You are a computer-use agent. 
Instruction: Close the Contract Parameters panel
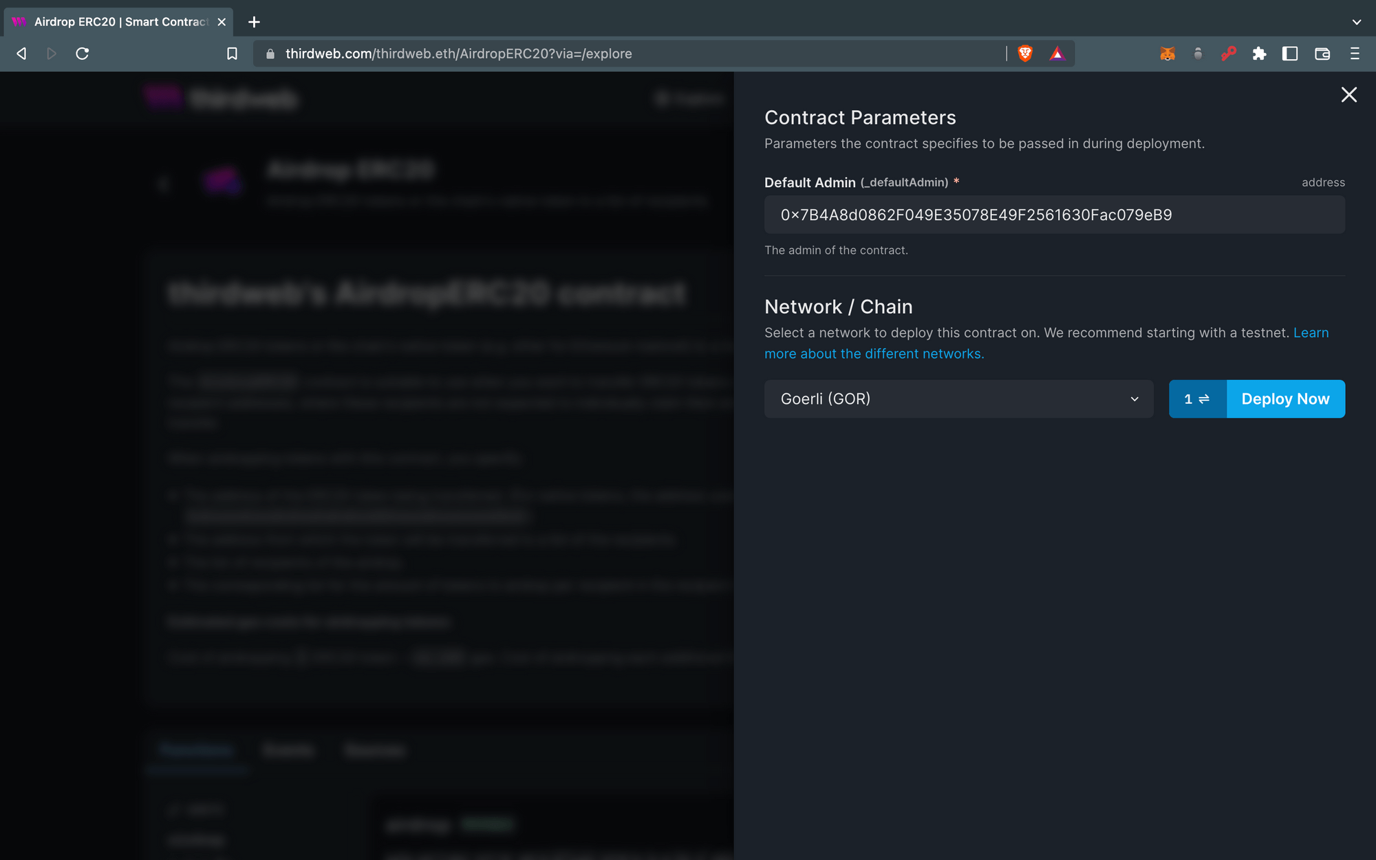click(x=1348, y=95)
